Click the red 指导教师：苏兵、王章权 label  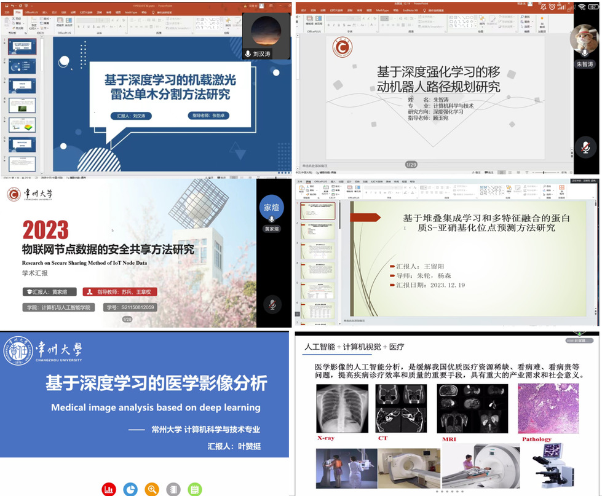[x=120, y=292]
